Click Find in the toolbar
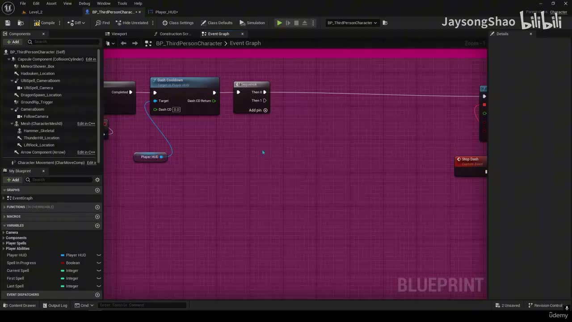The width and height of the screenshot is (572, 322). [x=102, y=23]
